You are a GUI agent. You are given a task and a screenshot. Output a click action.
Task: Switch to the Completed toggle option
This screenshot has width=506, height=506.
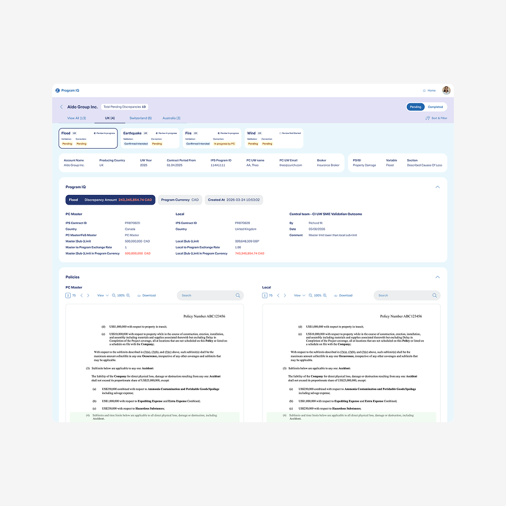[x=435, y=107]
